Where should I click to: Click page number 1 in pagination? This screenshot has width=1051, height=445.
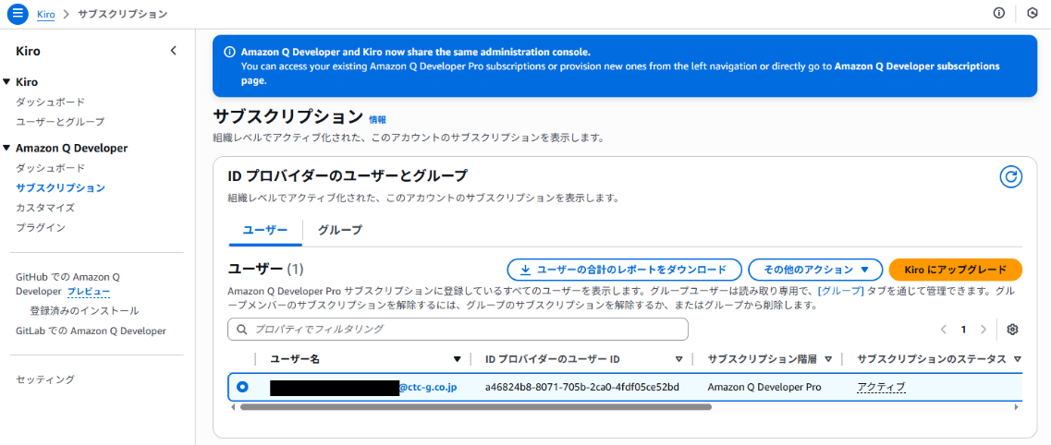963,330
